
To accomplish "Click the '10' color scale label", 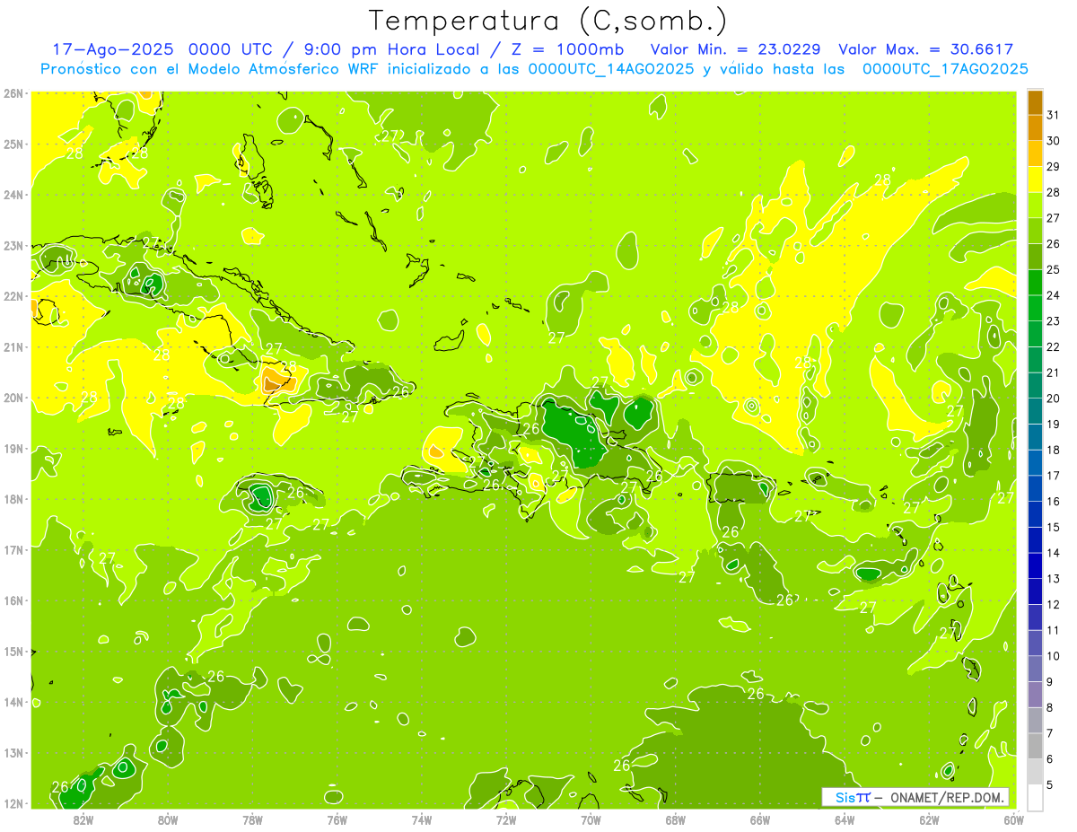I will click(1054, 656).
